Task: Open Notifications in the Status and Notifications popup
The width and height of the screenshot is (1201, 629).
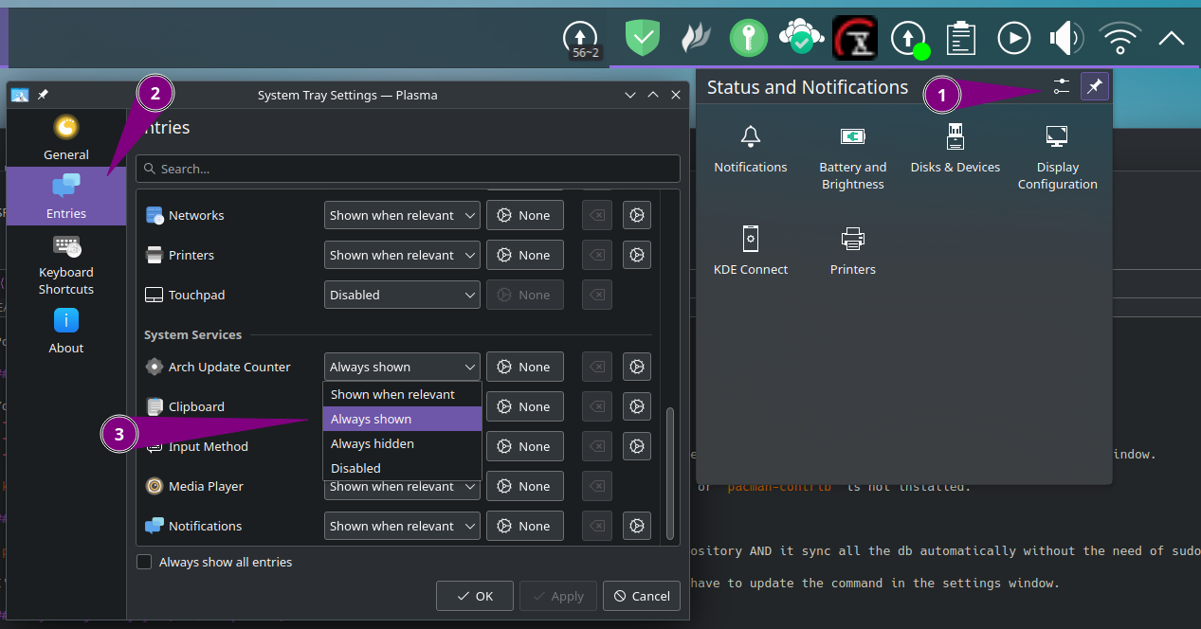Action: (751, 150)
